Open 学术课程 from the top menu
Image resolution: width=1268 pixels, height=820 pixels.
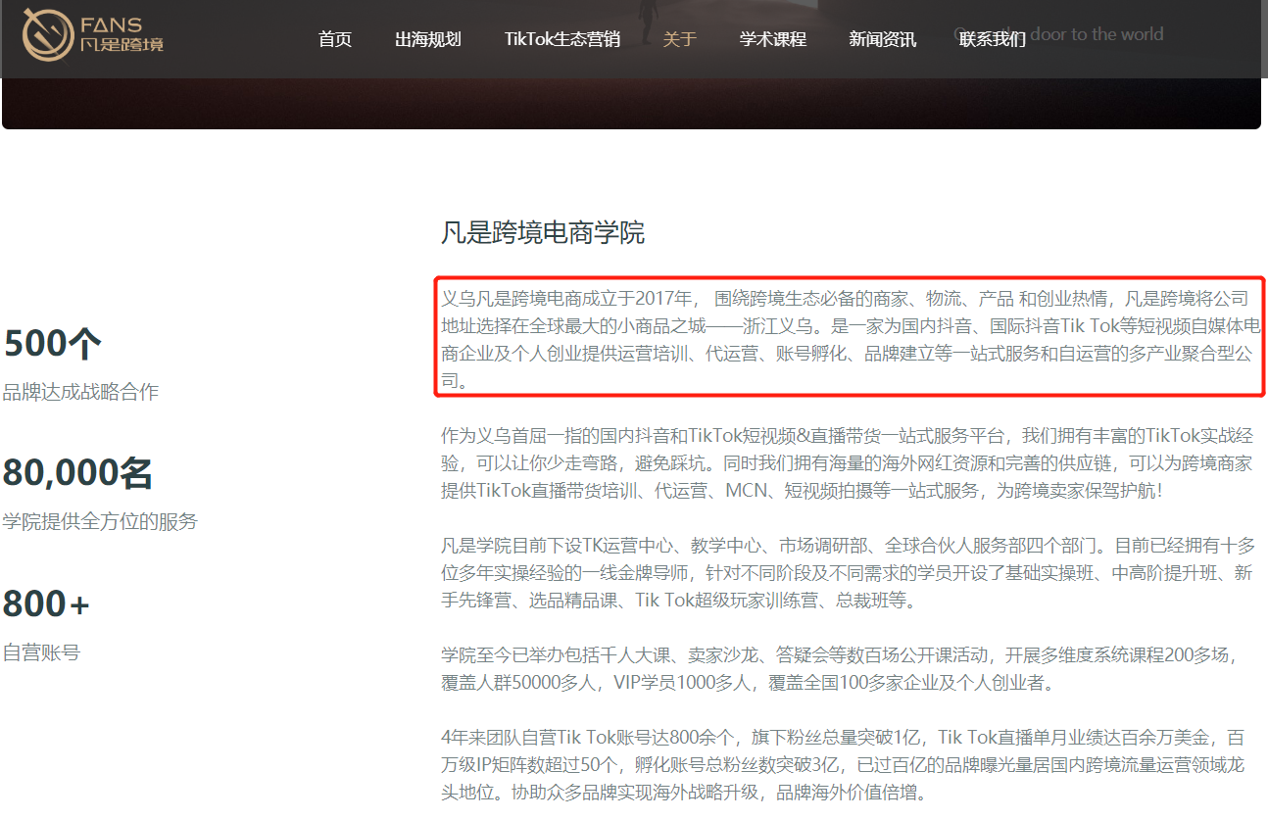(773, 39)
